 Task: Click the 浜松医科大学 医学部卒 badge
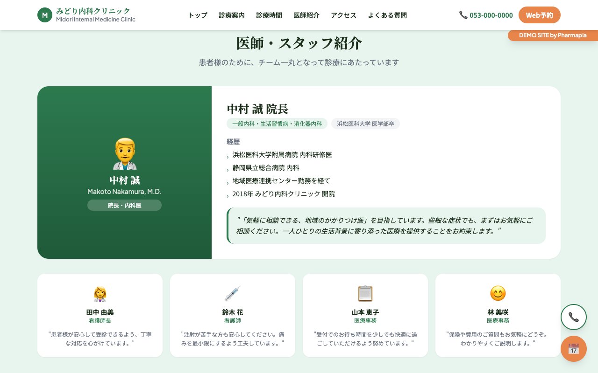click(x=365, y=124)
